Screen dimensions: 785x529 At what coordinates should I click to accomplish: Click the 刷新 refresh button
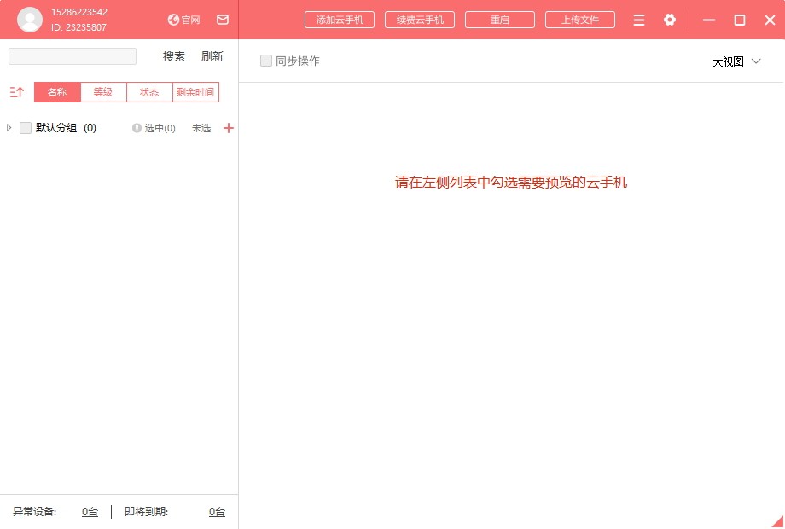tap(212, 56)
